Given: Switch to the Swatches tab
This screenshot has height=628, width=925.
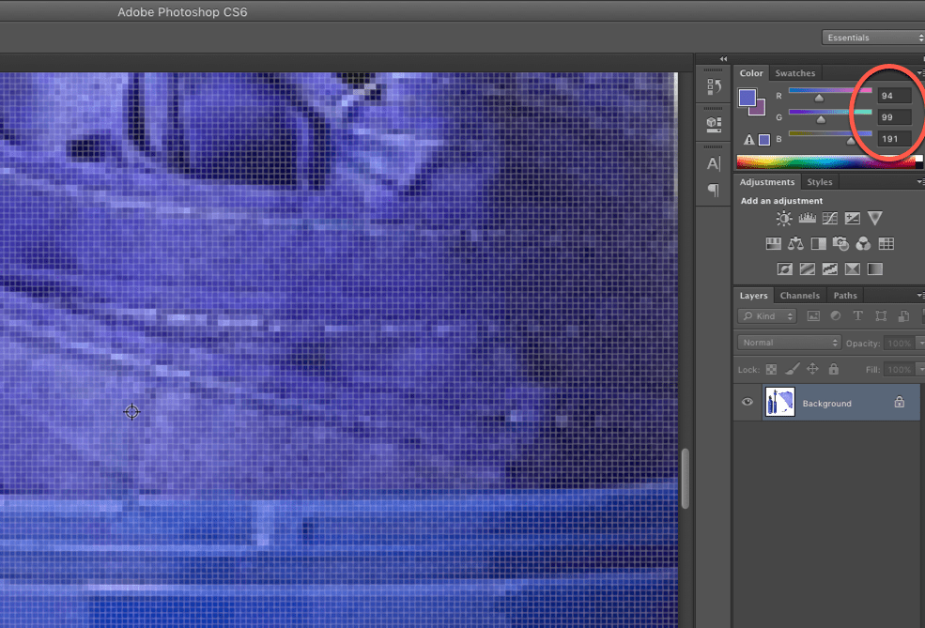Looking at the screenshot, I should pos(794,73).
